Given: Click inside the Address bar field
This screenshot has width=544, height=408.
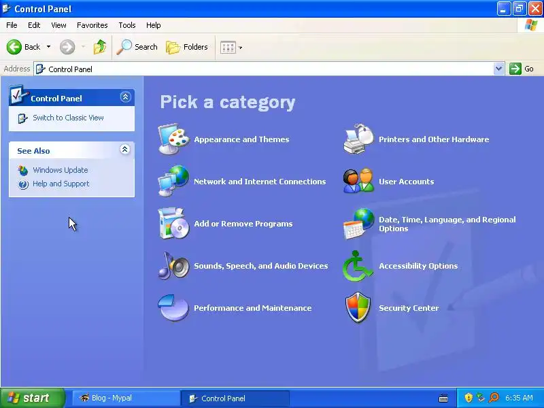Looking at the screenshot, I should [x=269, y=69].
